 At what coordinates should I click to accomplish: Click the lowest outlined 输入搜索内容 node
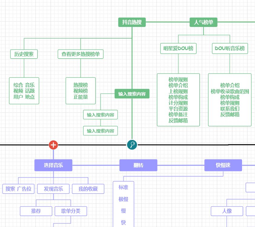click(100, 131)
